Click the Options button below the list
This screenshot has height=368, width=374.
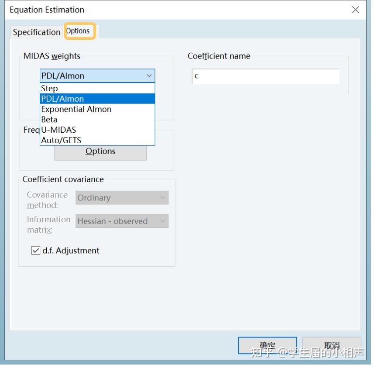click(x=100, y=151)
